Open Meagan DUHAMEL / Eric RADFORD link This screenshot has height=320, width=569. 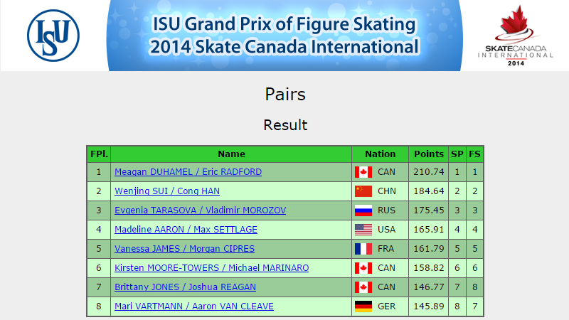pos(188,172)
